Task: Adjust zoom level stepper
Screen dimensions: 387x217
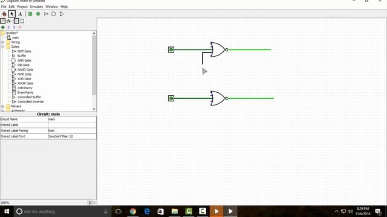Action: [89, 203]
